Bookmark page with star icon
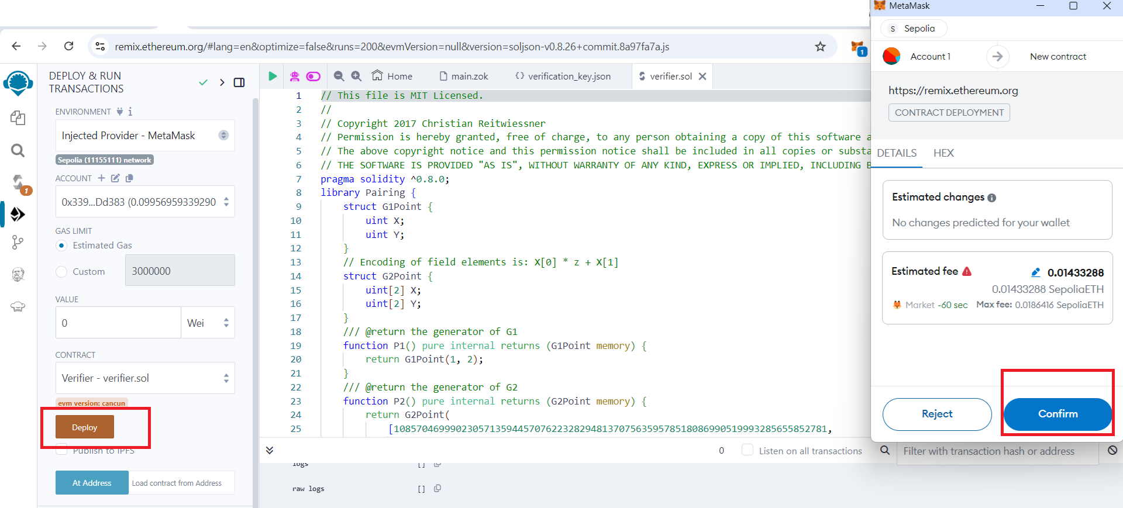 821,46
